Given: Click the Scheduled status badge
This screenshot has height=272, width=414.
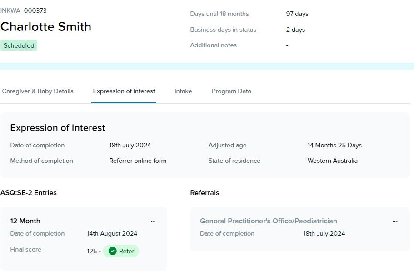Looking at the screenshot, I should [x=19, y=45].
